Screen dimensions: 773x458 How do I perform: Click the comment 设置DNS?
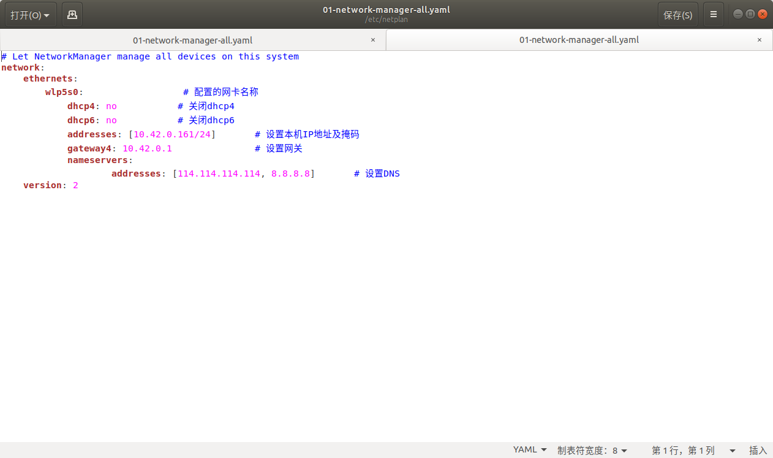coord(377,174)
